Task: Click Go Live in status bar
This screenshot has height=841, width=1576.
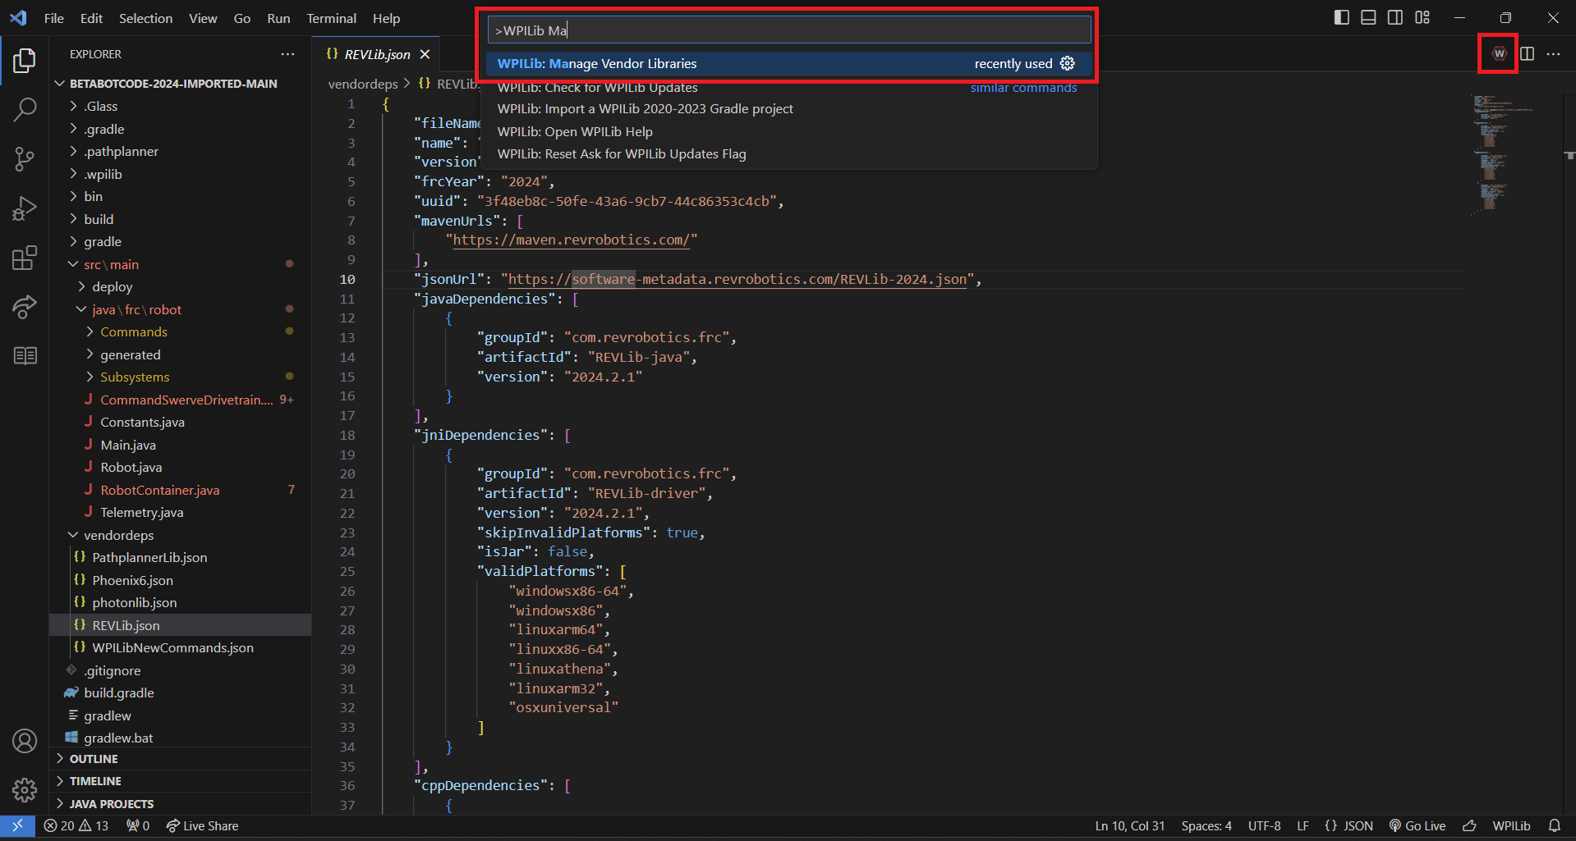Action: [x=1417, y=826]
